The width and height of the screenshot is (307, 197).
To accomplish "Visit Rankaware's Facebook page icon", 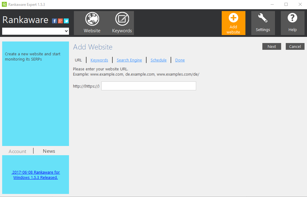I will pos(54,21).
